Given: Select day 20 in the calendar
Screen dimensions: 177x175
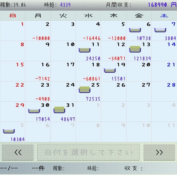Looking at the screenshot, I should click(x=139, y=71).
